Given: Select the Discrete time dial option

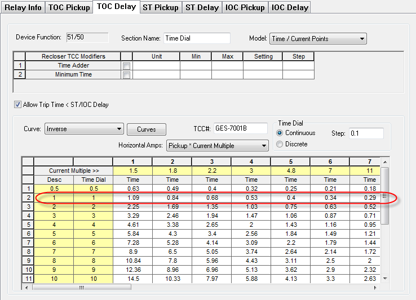Looking at the screenshot, I should point(280,144).
